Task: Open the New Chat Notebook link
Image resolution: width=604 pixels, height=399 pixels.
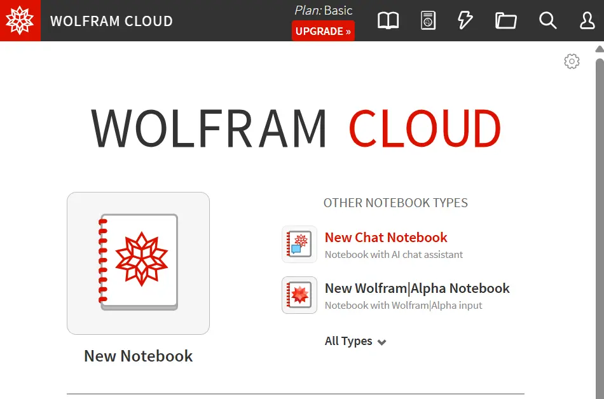Action: (386, 238)
